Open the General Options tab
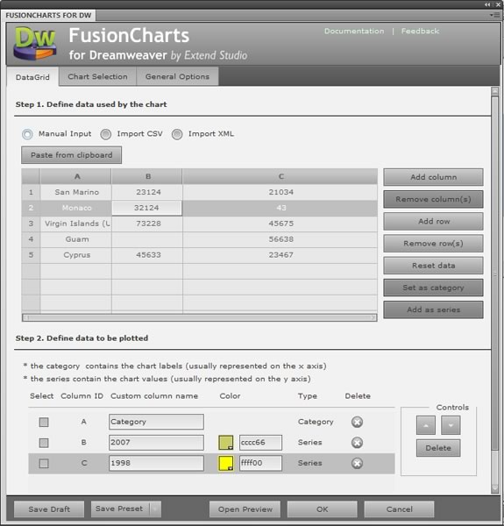The height and width of the screenshot is (526, 504). pos(177,76)
